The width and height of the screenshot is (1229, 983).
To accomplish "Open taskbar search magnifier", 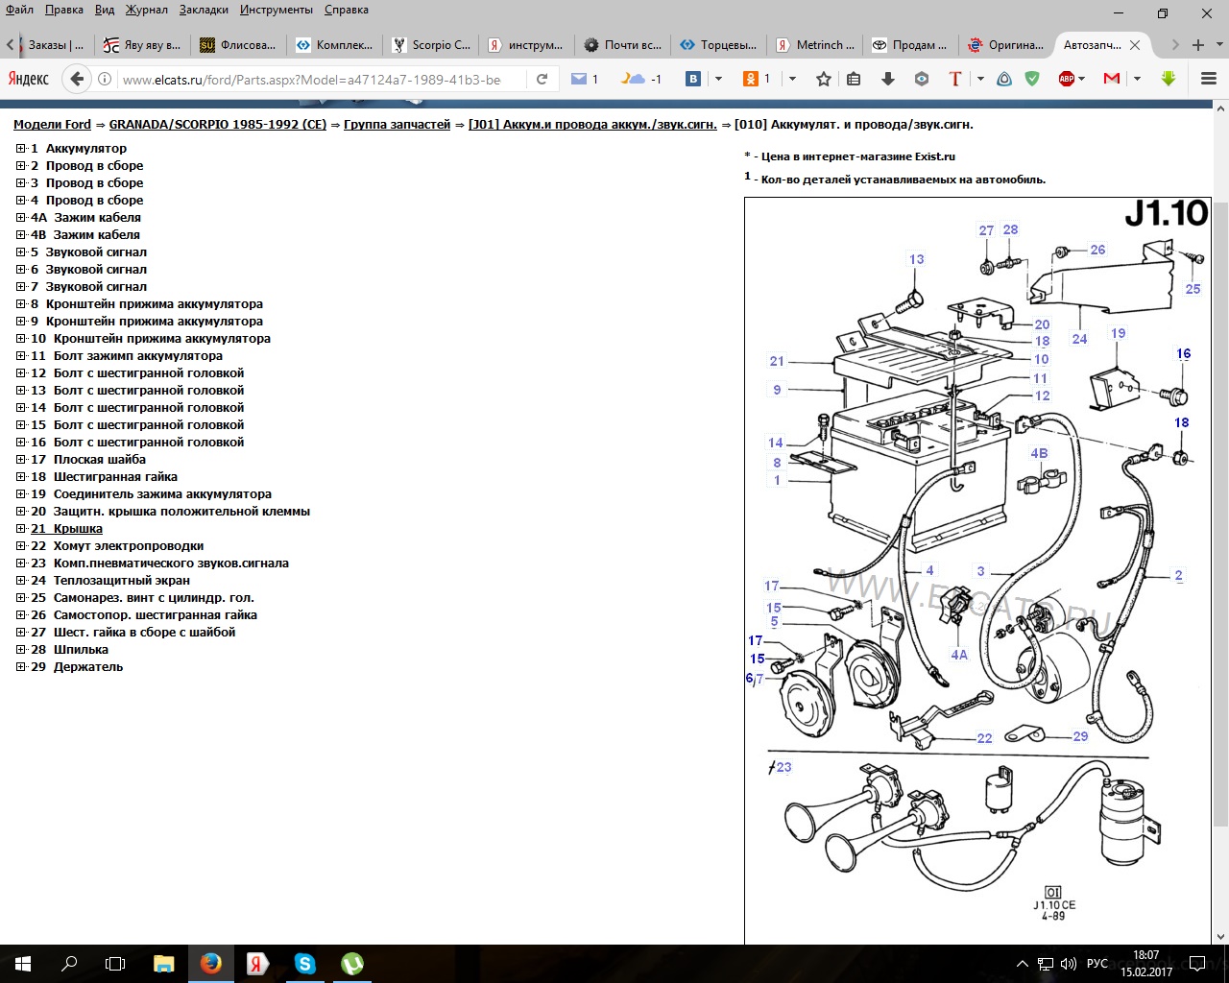I will click(x=69, y=963).
